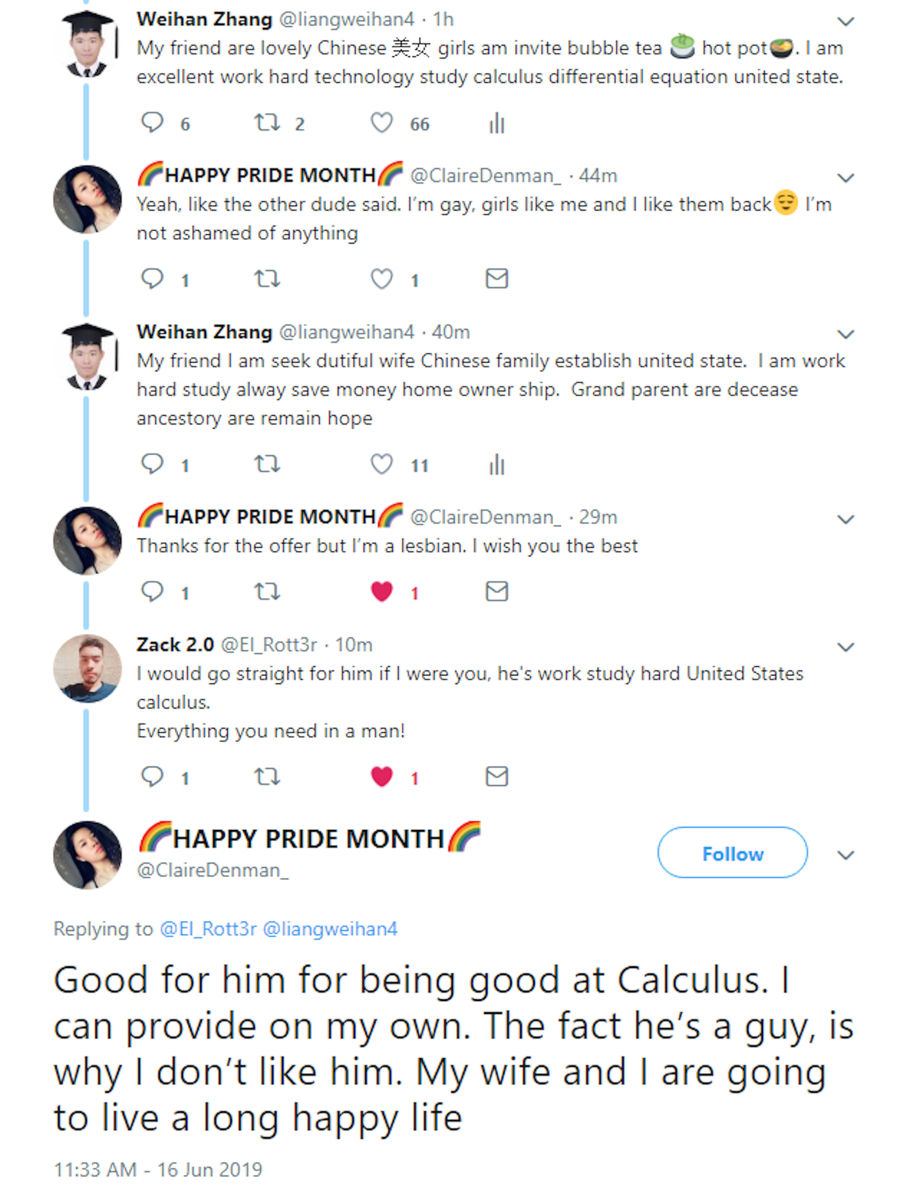Image resolution: width=913 pixels, height=1191 pixels.
Task: Retweet Weihan Zhang's bubble tea tweet
Action: click(x=267, y=123)
